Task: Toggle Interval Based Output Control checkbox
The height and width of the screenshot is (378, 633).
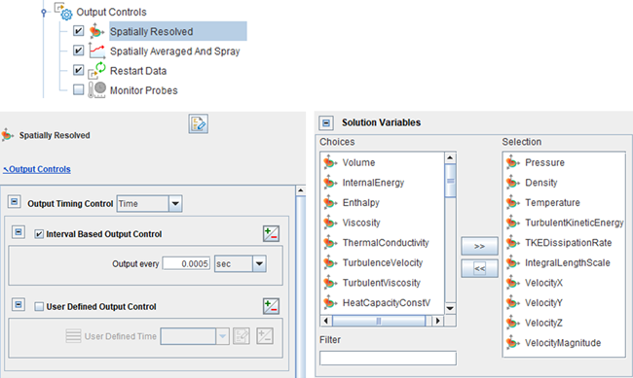Action: 39,234
